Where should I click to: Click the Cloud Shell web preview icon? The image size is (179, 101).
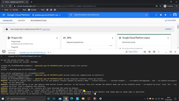154,52
